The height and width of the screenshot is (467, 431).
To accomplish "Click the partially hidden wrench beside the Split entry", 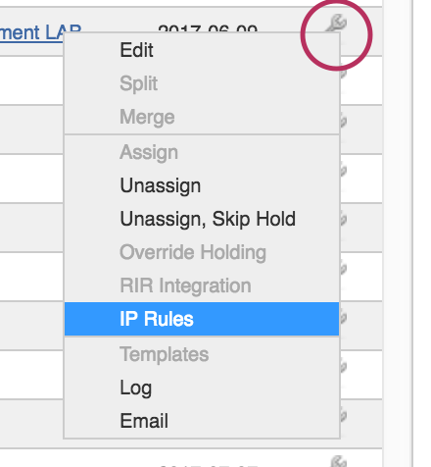I will [x=343, y=73].
